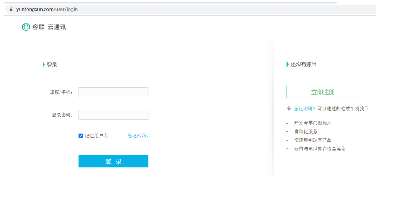Click the blue 登录 button
The image size is (402, 200).
(113, 161)
